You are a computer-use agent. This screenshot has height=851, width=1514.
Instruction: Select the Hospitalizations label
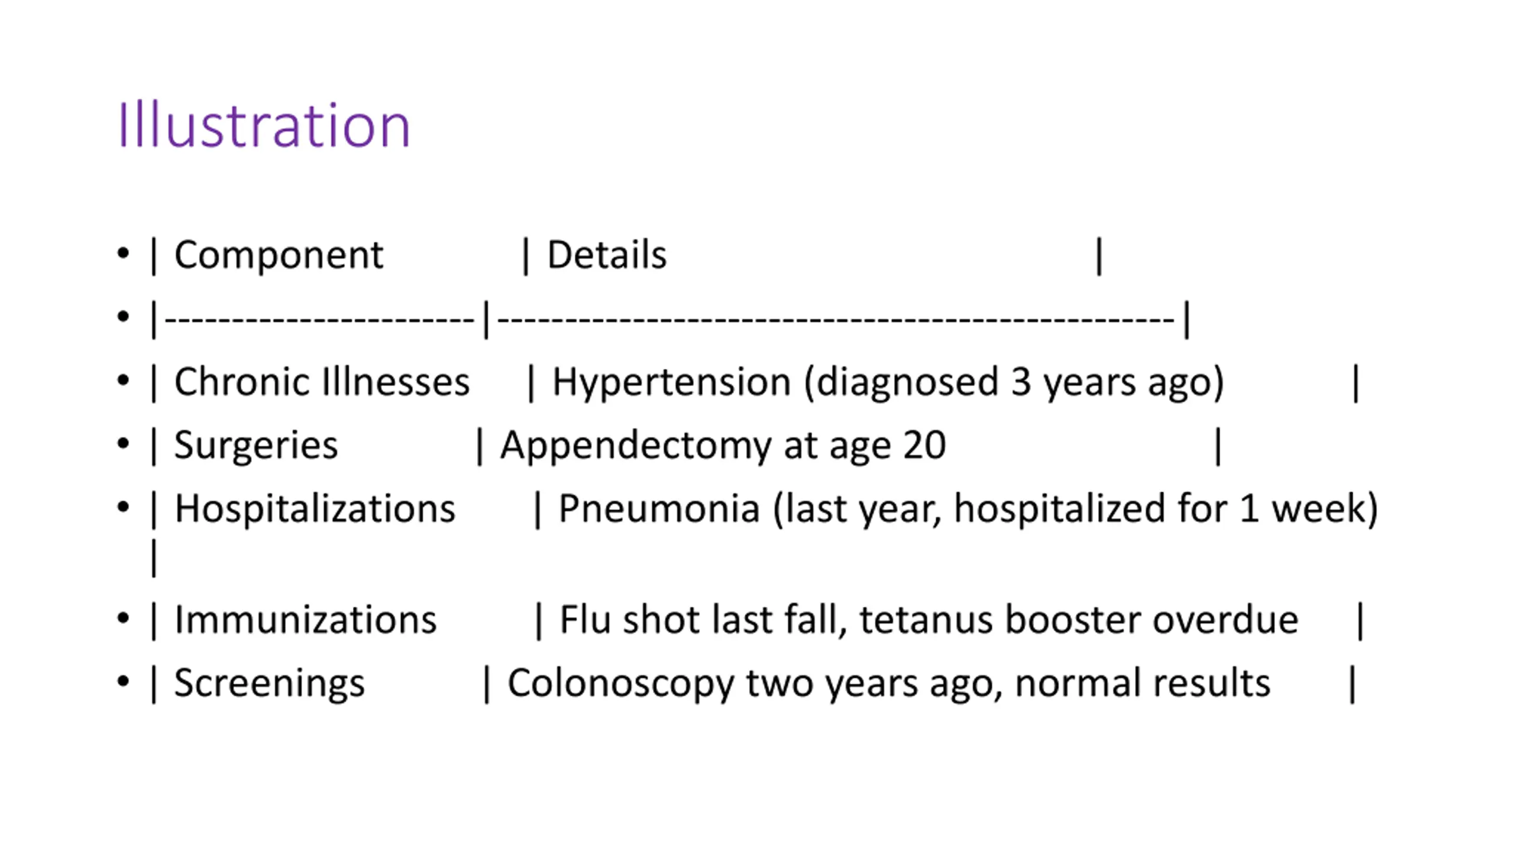click(x=315, y=509)
